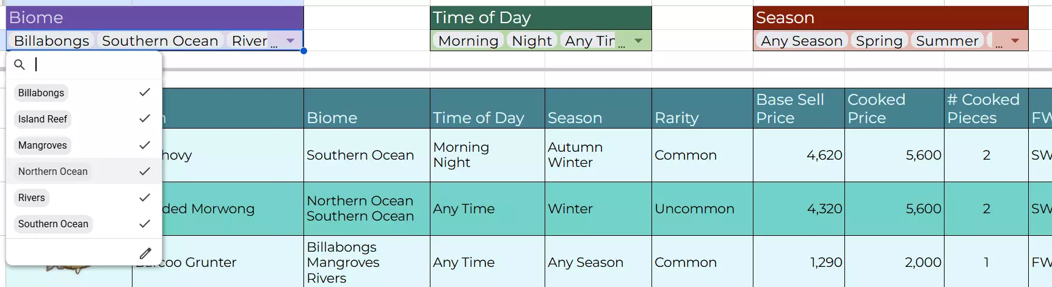
Task: Open the Biome filter dropdown arrow
Action: [291, 41]
